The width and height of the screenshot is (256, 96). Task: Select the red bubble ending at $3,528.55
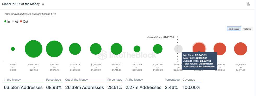point(220,49)
